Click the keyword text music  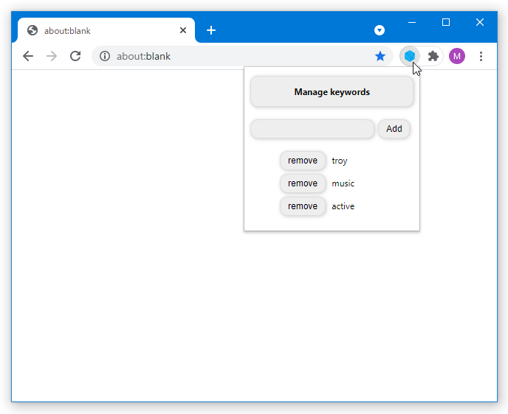tap(343, 183)
